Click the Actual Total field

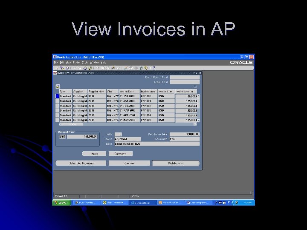pyautogui.click(x=185, y=82)
